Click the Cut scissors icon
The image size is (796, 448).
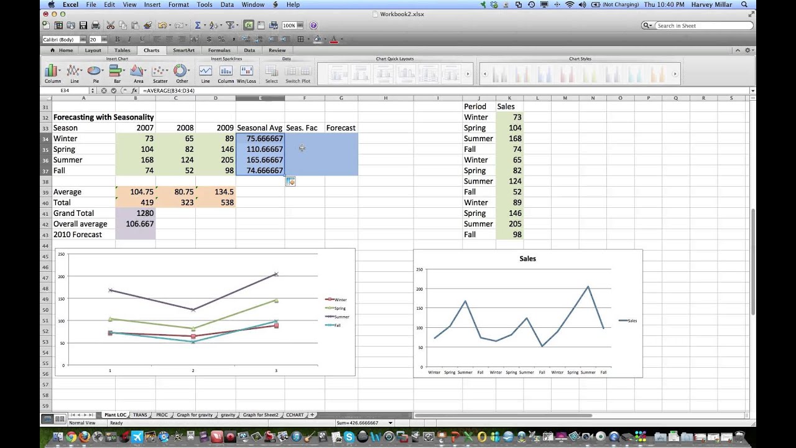(x=110, y=26)
